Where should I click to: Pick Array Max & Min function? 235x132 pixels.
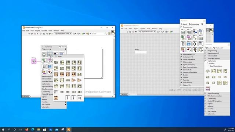coord(73,69)
